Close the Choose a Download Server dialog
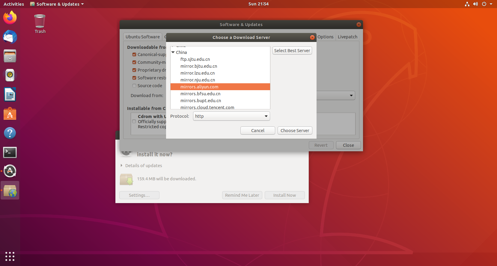The height and width of the screenshot is (266, 497). tap(312, 37)
